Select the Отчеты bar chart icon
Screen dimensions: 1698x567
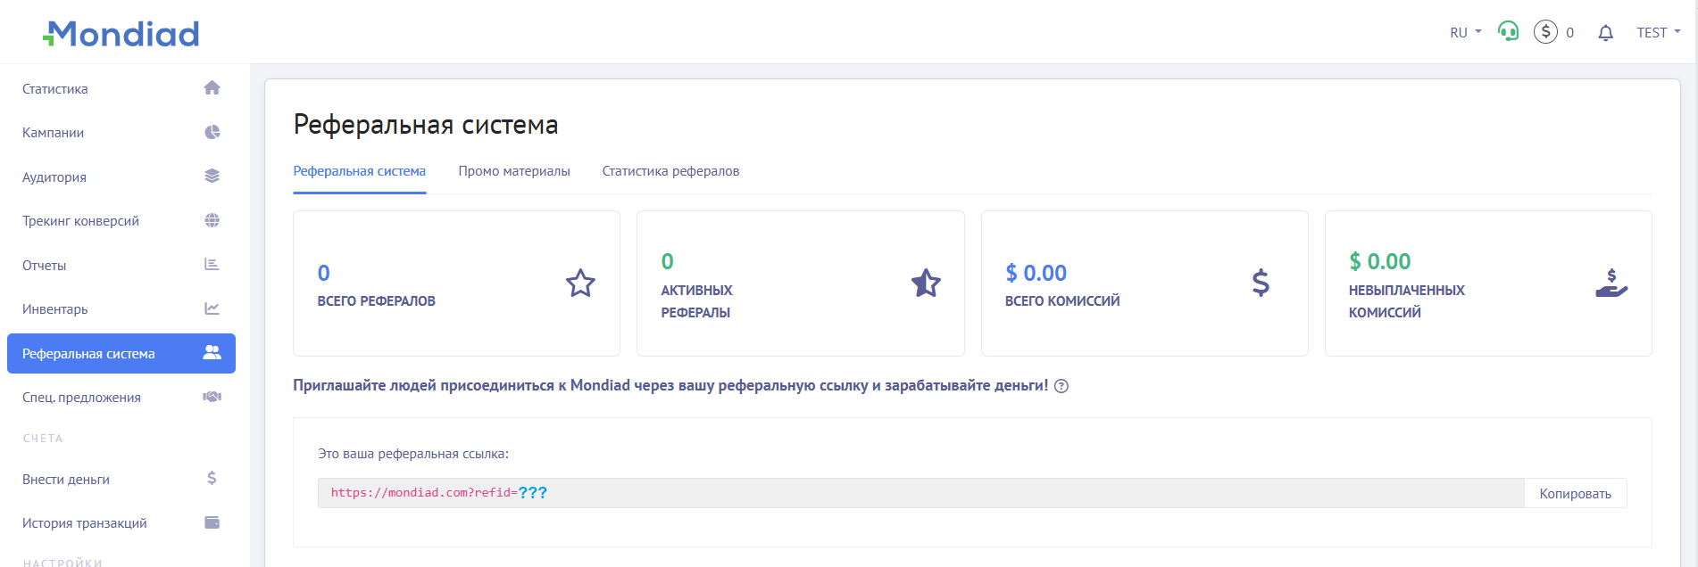tap(212, 263)
